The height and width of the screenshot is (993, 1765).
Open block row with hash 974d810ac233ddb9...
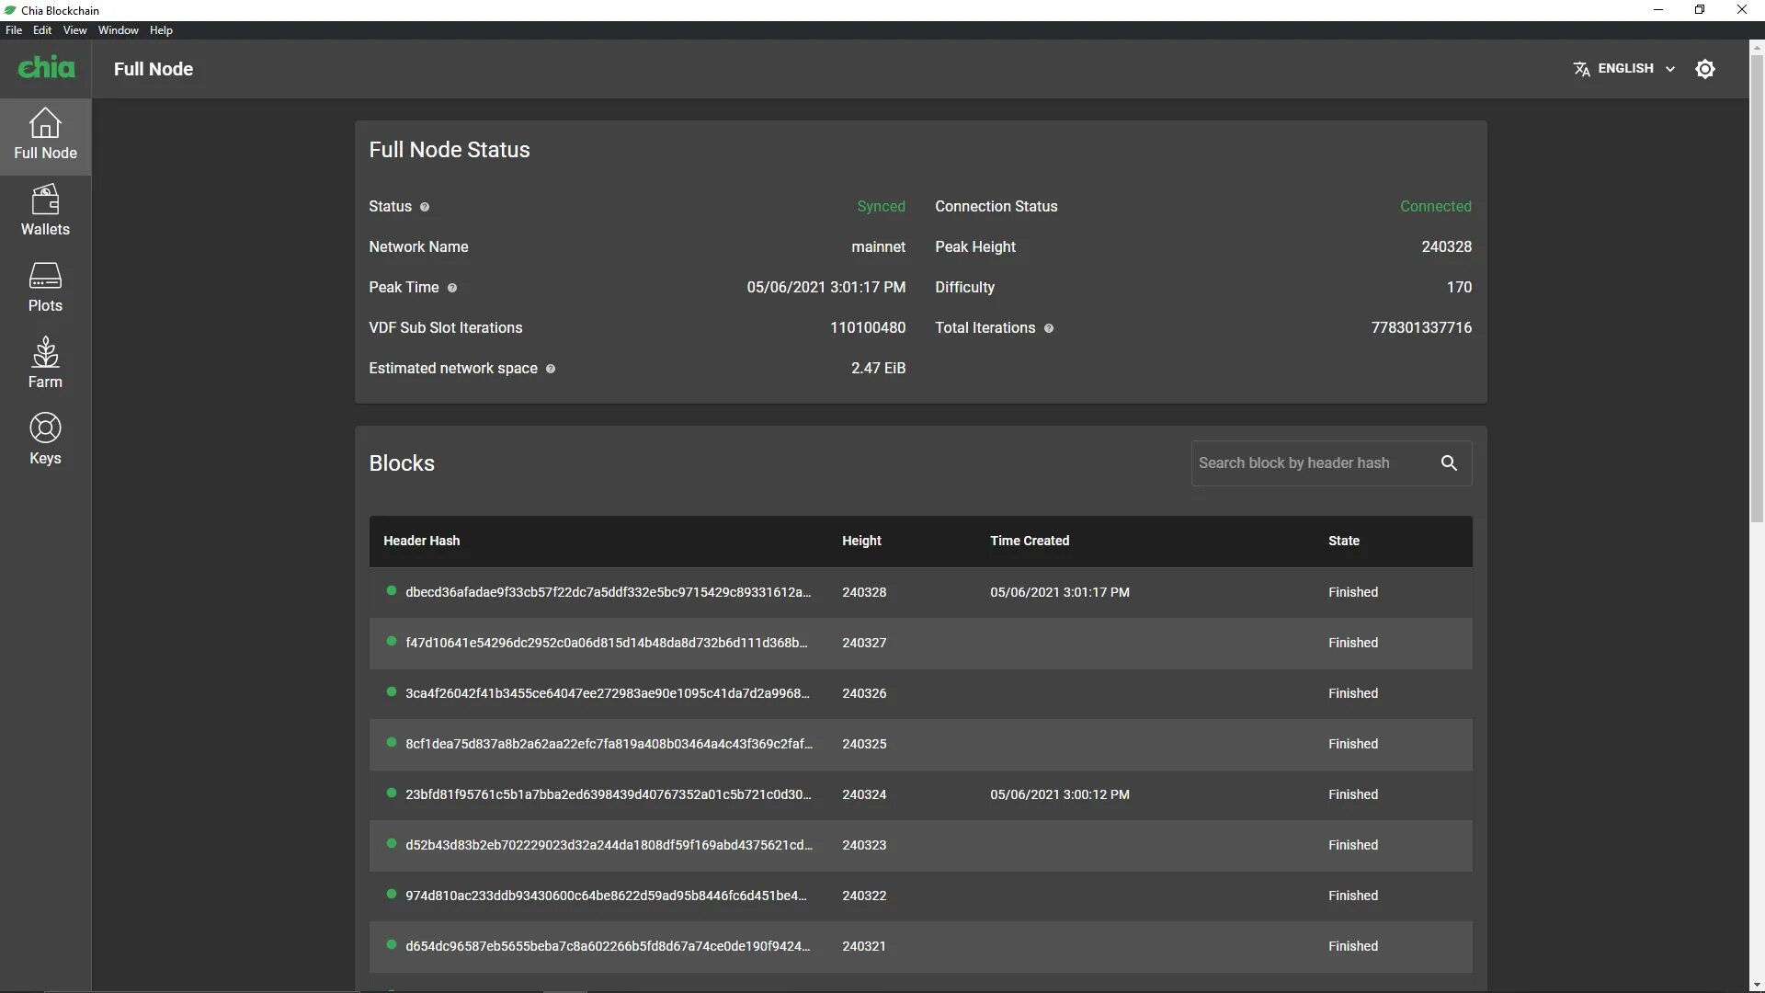tap(920, 896)
